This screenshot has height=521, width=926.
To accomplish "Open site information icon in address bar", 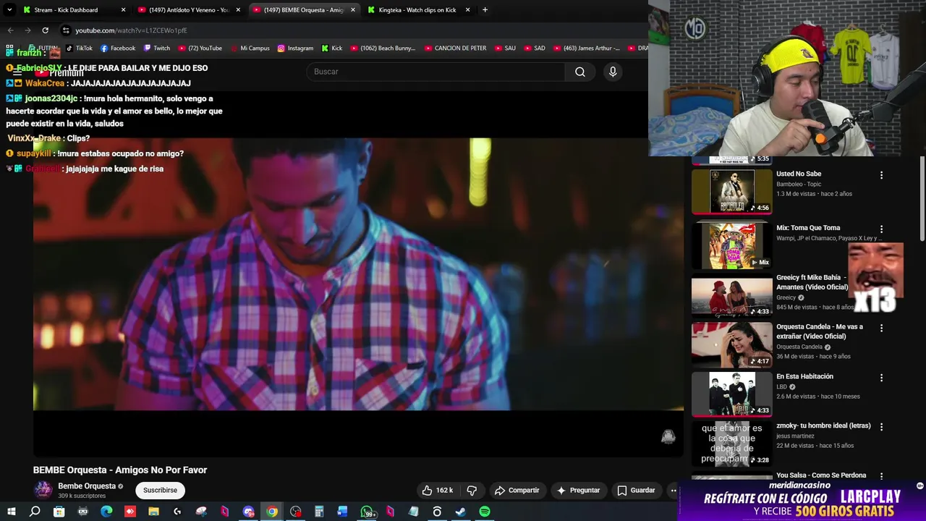I will [x=66, y=30].
